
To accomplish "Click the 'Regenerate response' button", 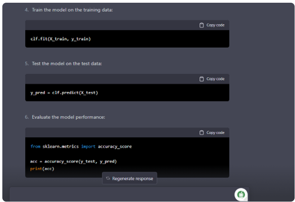I will (129, 178).
